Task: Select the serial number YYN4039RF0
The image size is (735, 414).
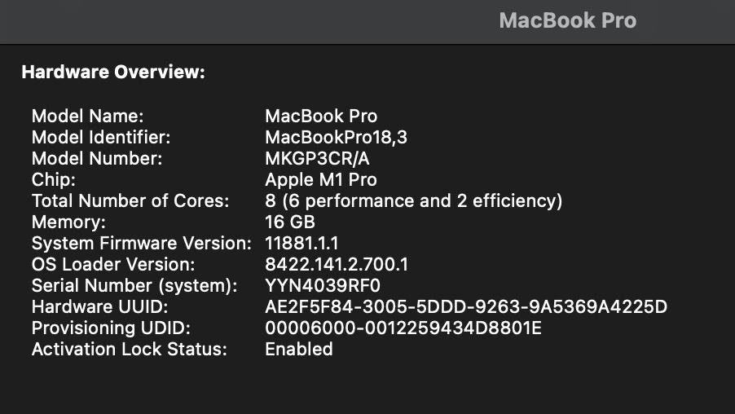Action: tap(323, 285)
